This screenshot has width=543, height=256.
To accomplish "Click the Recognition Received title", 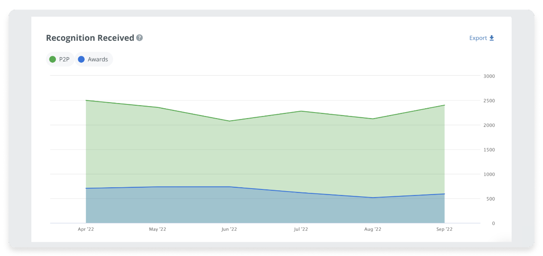I will tap(90, 38).
